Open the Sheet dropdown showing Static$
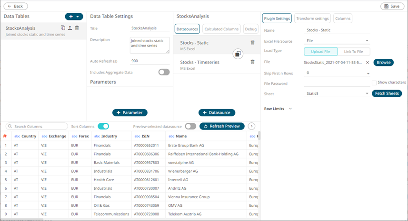Image resolution: width=408 pixels, height=221 pixels. (x=338, y=93)
